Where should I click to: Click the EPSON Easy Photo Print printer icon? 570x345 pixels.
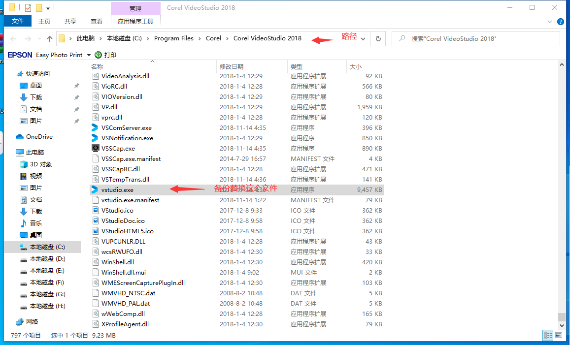pos(98,55)
